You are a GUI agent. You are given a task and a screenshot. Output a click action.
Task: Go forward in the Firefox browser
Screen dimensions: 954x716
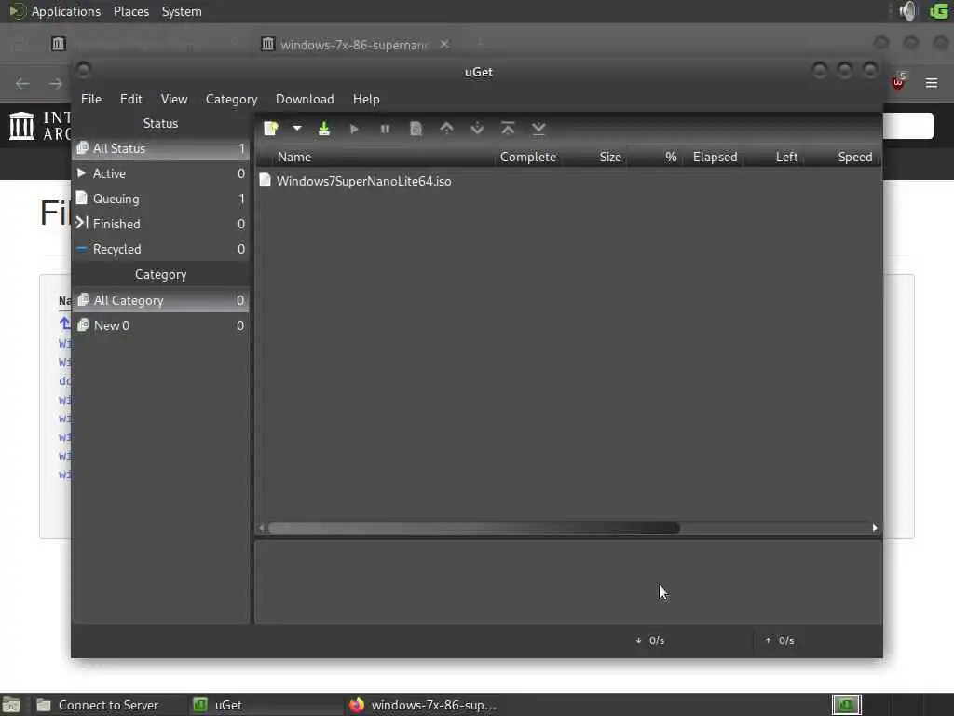[x=55, y=83]
